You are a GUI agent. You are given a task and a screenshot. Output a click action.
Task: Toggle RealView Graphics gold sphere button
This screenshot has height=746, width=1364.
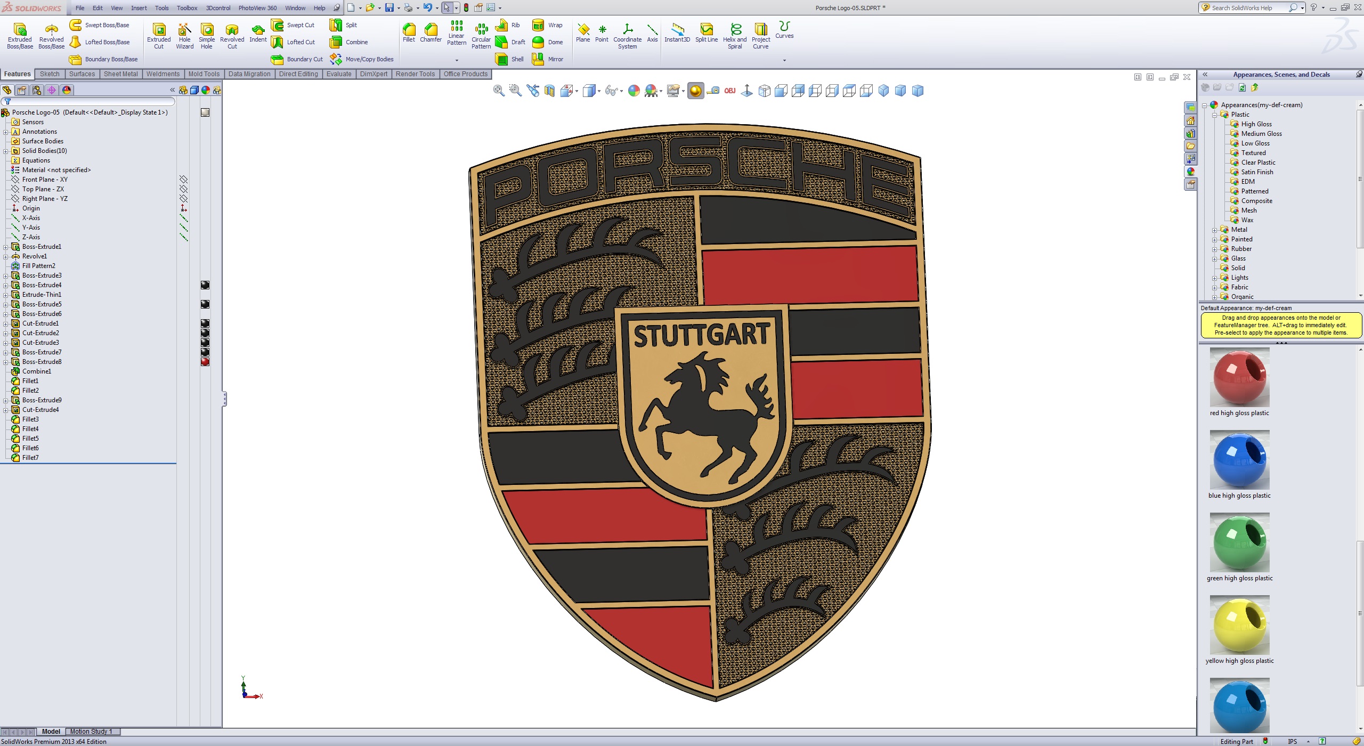pos(695,91)
